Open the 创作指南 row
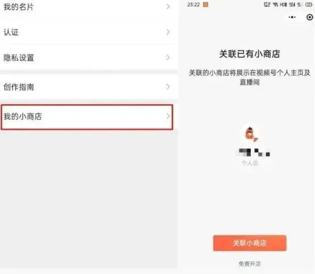The height and width of the screenshot is (274, 315). point(87,87)
